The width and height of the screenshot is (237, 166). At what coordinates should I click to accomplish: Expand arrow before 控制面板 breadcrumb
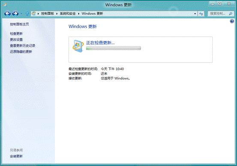tap(38, 14)
